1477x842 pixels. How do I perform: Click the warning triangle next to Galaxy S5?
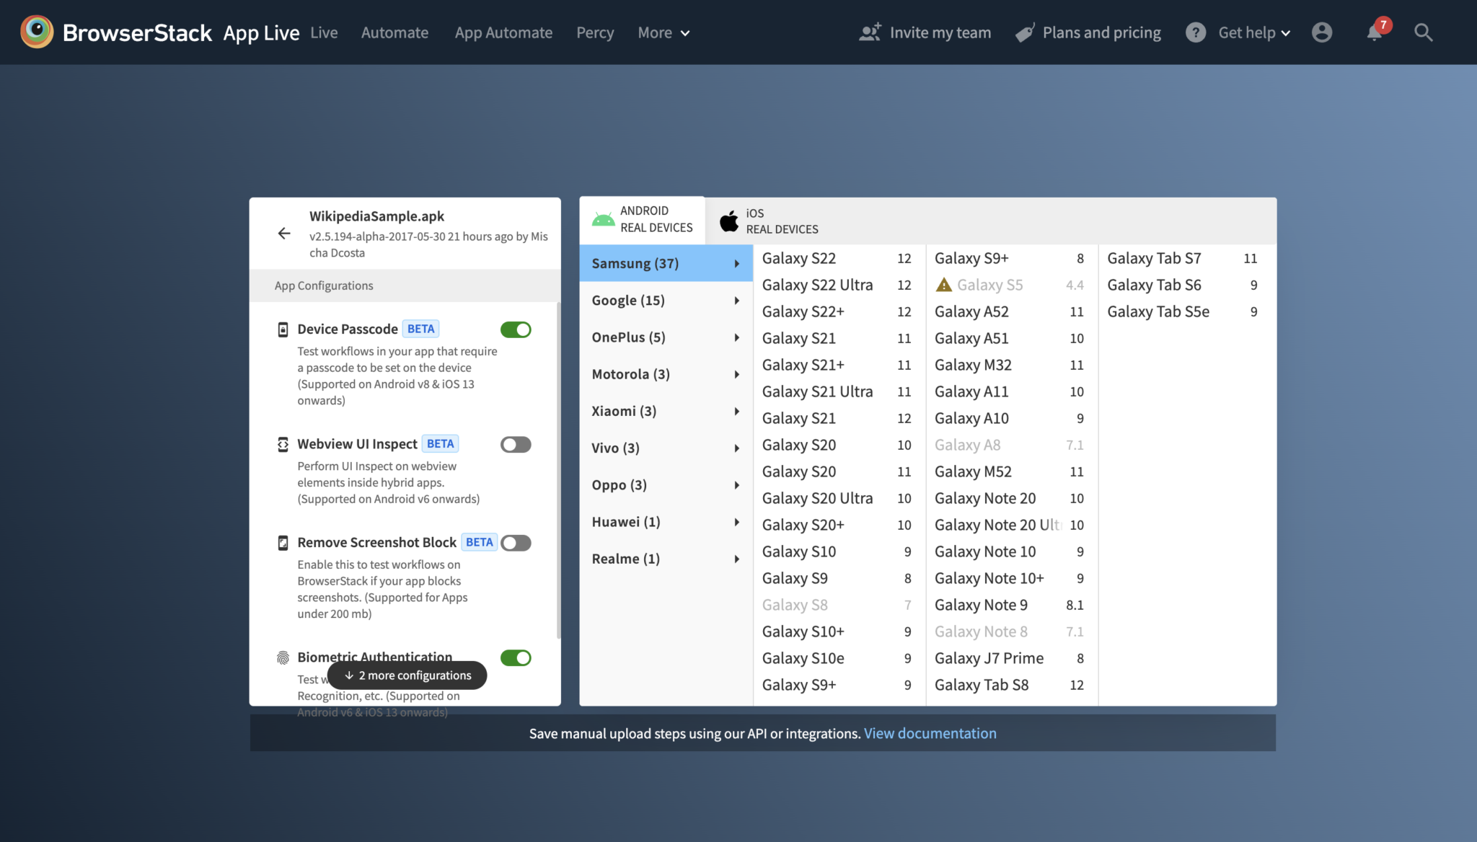[943, 284]
